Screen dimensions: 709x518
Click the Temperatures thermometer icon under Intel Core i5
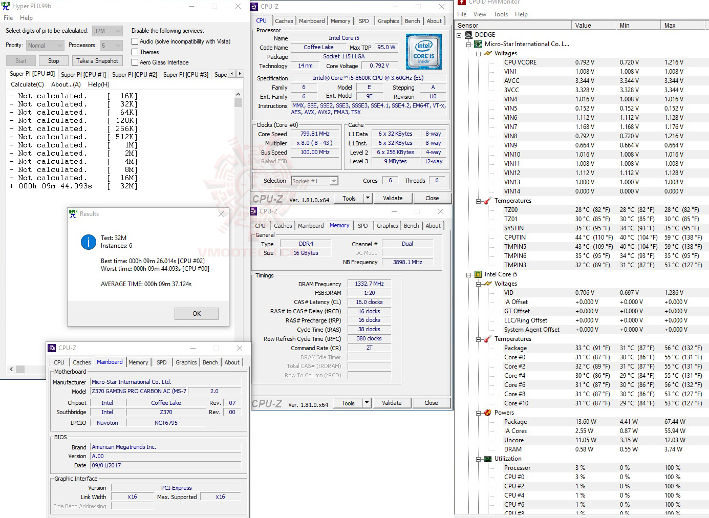tap(488, 339)
